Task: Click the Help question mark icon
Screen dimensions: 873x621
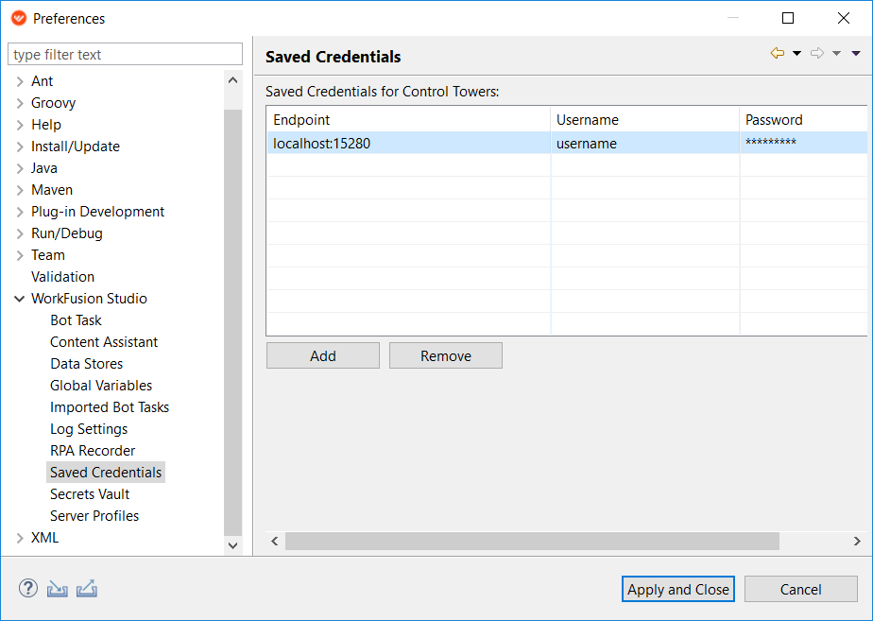Action: point(28,588)
